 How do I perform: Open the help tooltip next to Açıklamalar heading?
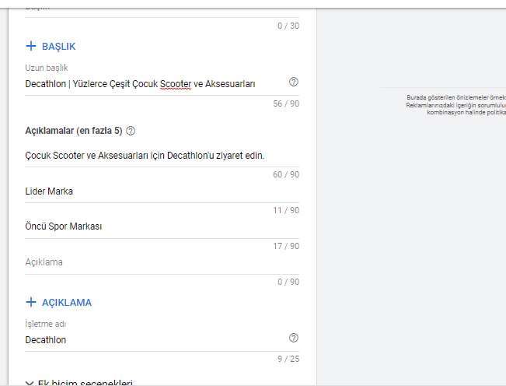pyautogui.click(x=131, y=131)
